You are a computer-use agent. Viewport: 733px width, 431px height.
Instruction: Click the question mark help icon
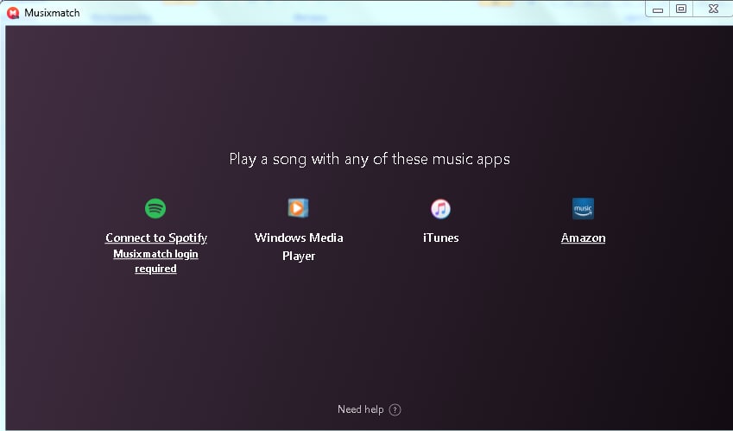pyautogui.click(x=395, y=410)
